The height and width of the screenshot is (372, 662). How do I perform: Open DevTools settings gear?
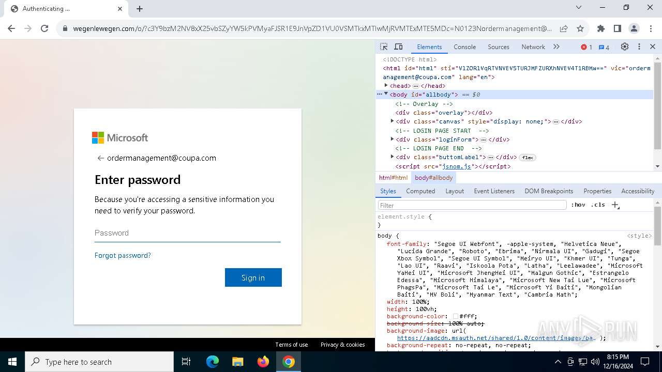[625, 47]
